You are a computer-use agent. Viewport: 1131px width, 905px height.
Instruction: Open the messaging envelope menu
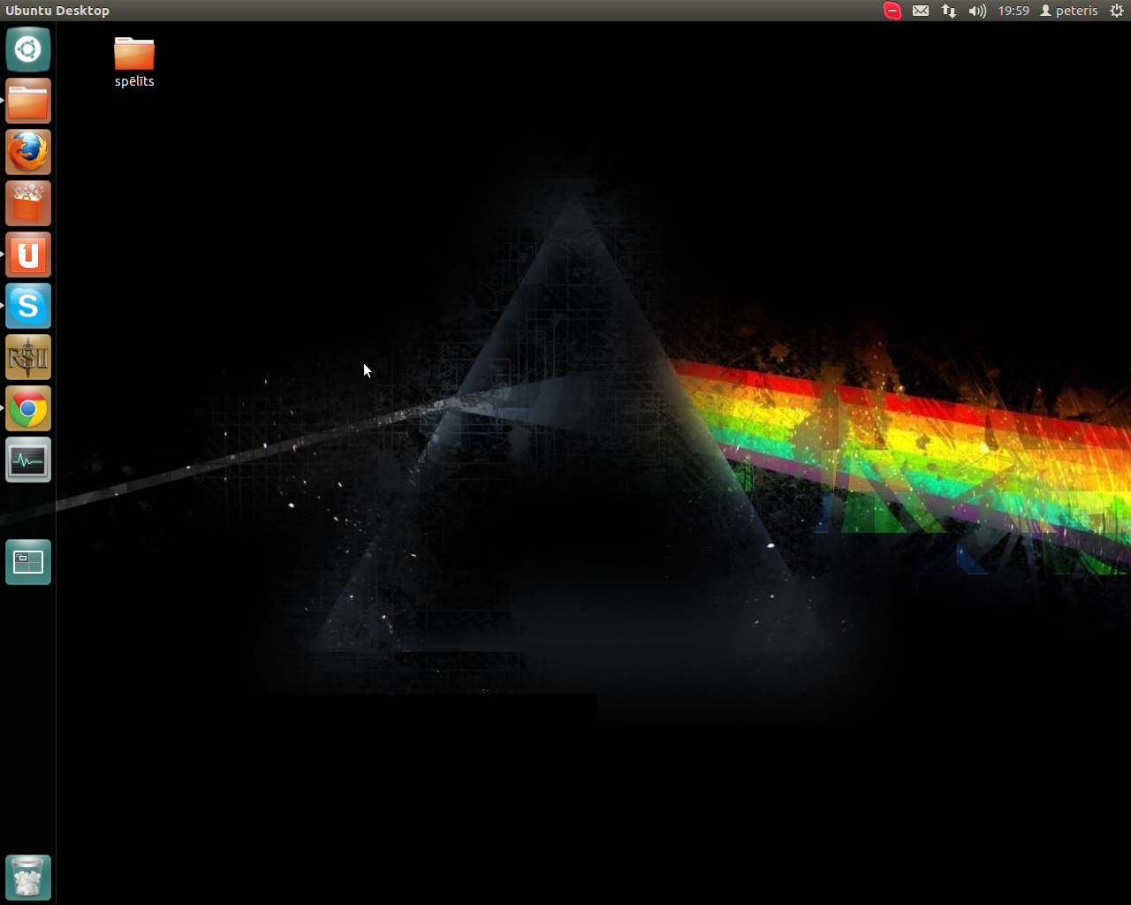click(921, 11)
